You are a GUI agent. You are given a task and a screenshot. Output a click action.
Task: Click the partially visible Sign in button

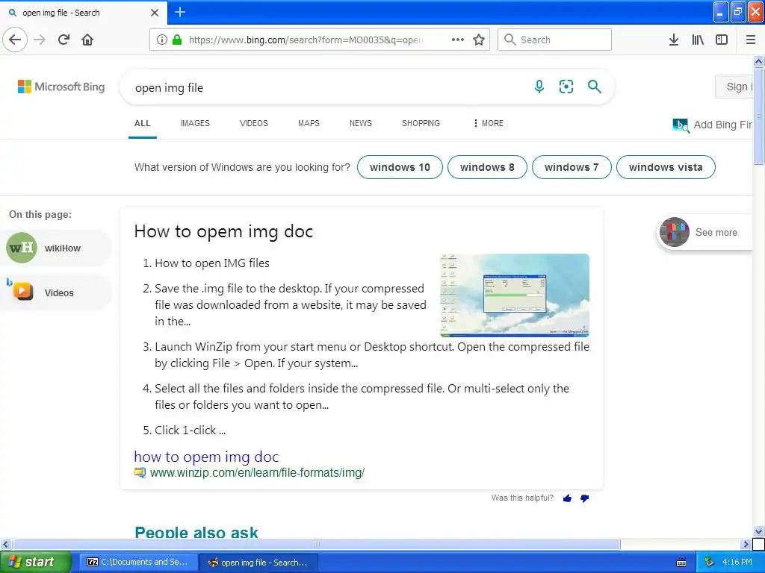(x=734, y=87)
